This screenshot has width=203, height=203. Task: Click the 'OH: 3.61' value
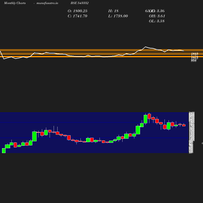(x=157, y=16)
